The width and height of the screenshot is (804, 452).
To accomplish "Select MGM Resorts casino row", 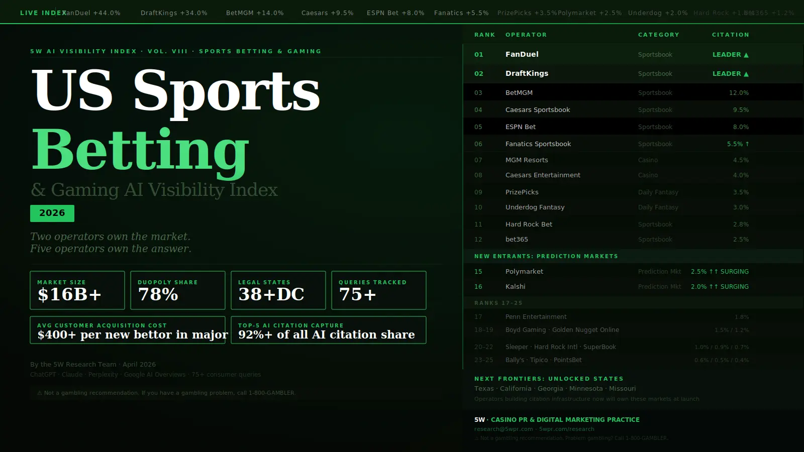I will tap(527, 160).
